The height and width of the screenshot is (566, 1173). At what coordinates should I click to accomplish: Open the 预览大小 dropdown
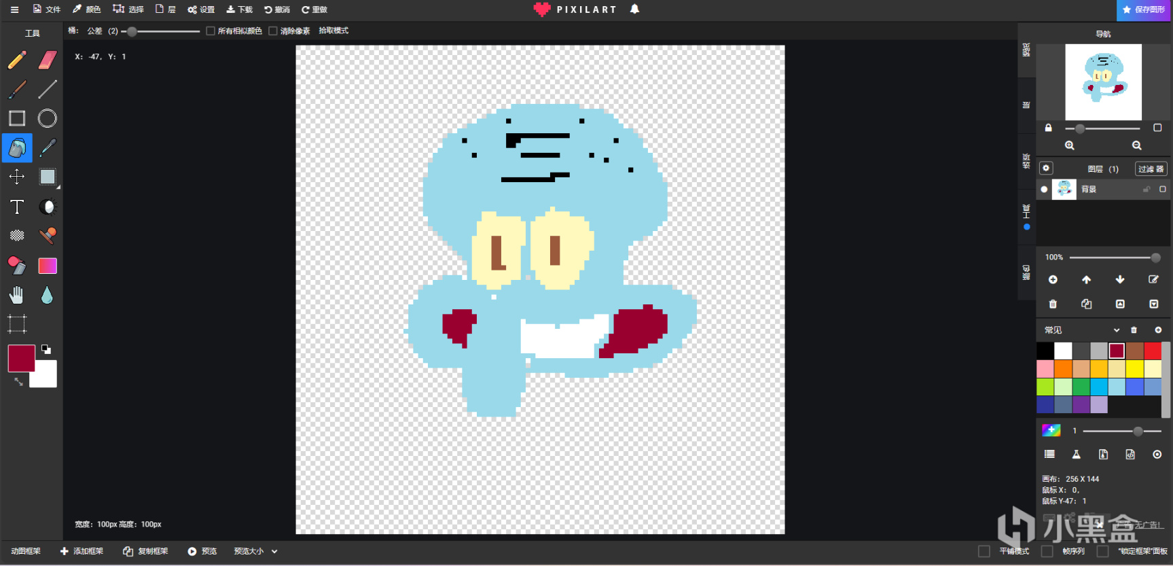255,551
